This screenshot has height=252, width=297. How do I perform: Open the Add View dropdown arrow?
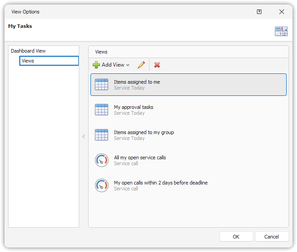pos(128,65)
